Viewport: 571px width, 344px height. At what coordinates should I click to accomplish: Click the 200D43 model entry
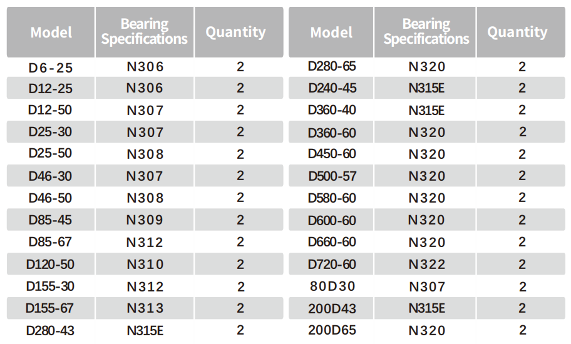point(332,308)
